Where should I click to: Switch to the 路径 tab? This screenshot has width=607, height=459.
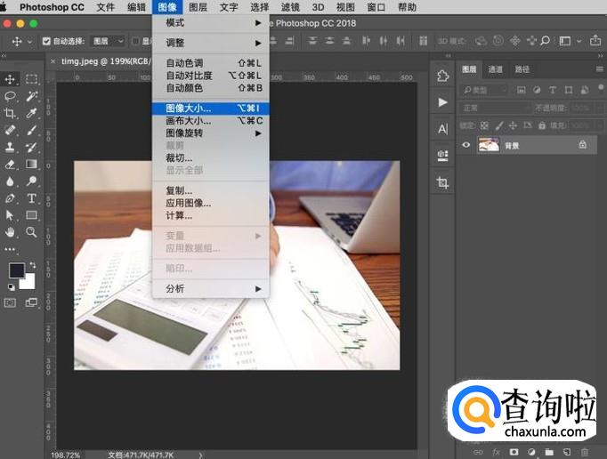[522, 69]
